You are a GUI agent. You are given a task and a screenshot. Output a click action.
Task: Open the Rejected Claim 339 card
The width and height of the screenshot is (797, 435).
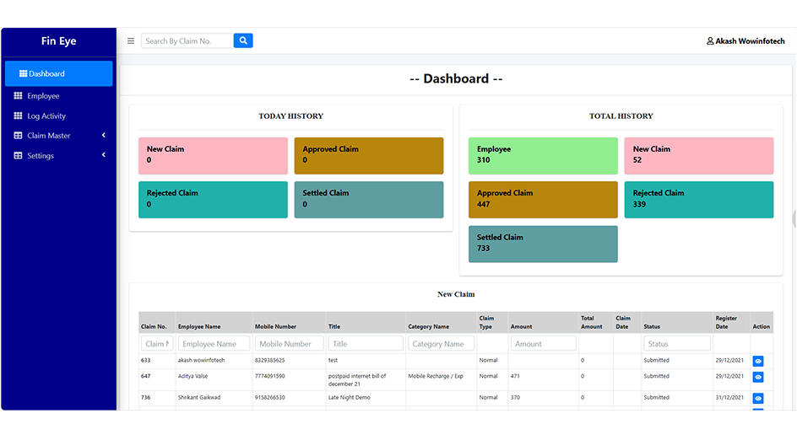[x=699, y=200]
